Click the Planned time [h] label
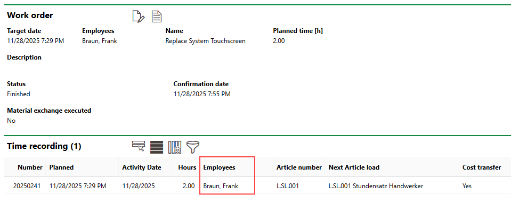The width and height of the screenshot is (511, 202). point(298,31)
